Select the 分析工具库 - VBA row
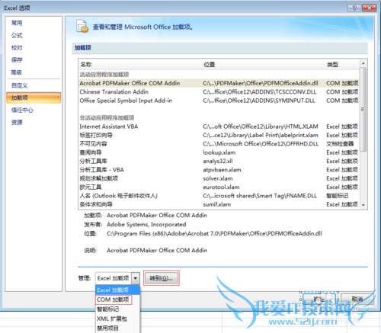381x333 pixels. (219, 170)
